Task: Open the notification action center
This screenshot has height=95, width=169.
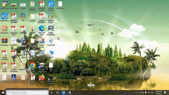Action: pyautogui.click(x=165, y=93)
